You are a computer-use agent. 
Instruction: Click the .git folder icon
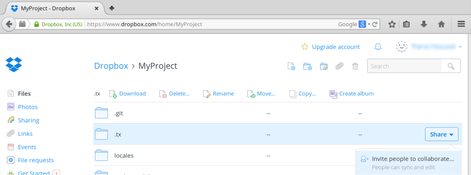101,113
